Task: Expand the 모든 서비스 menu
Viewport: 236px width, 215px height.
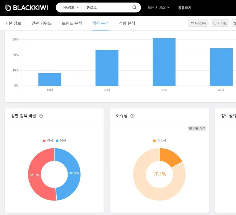Action: click(x=159, y=7)
